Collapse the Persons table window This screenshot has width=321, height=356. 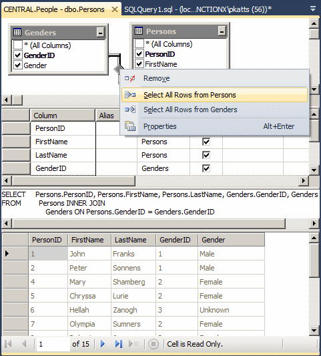tap(222, 31)
